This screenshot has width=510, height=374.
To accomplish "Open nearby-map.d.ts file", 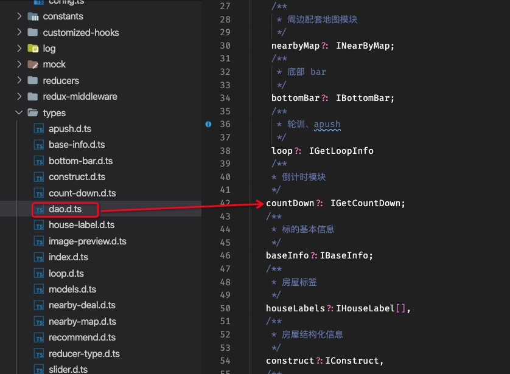I will pos(83,321).
